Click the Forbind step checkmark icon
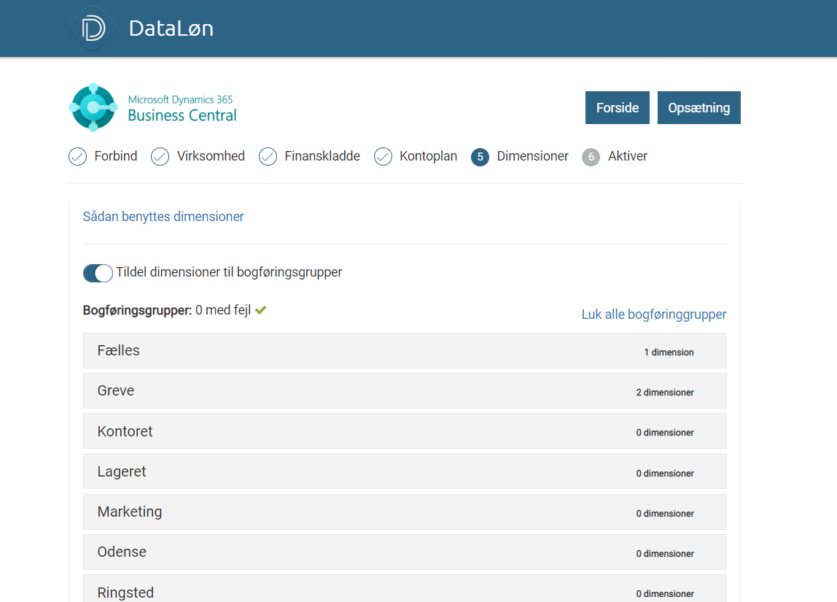The image size is (837, 602). pyautogui.click(x=78, y=156)
